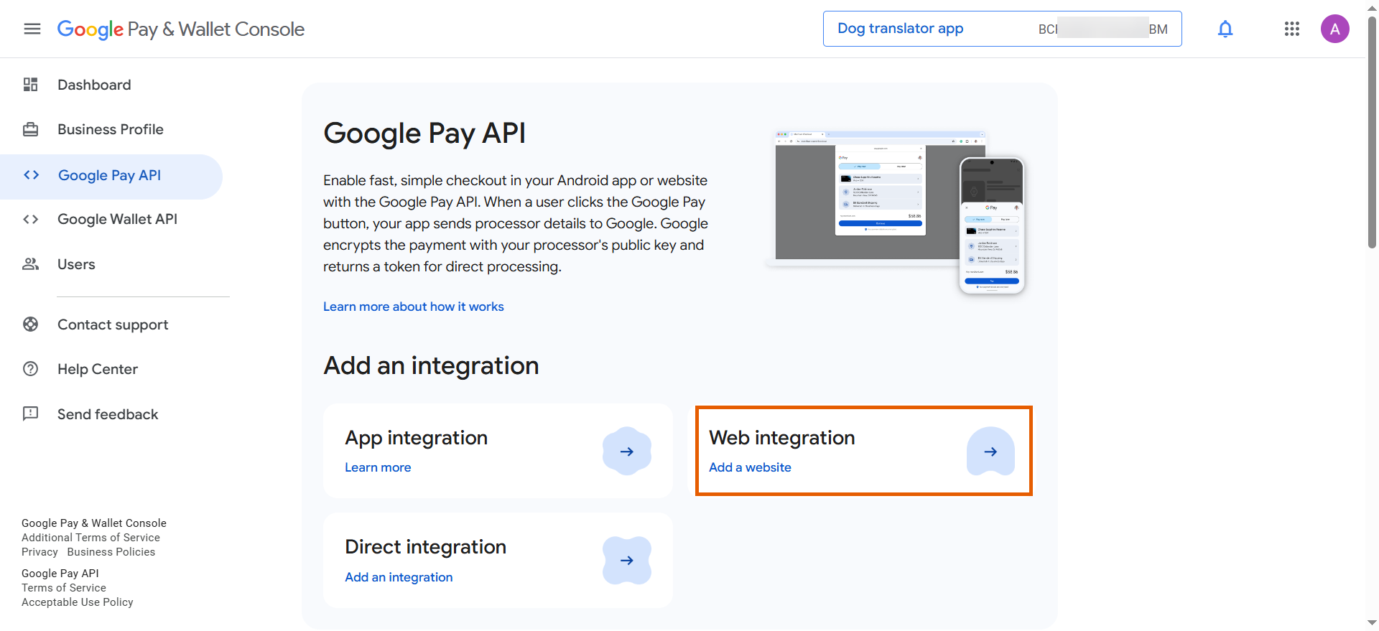1379x631 pixels.
Task: Click the Google Pay checkout illustration
Action: [896, 212]
